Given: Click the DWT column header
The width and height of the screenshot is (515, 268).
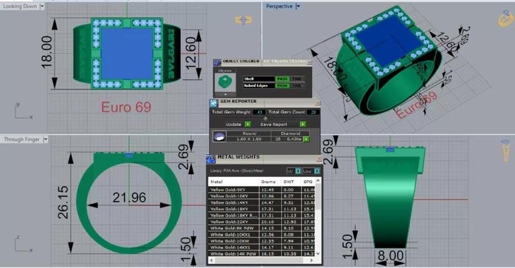Looking at the screenshot, I should click(x=292, y=182).
